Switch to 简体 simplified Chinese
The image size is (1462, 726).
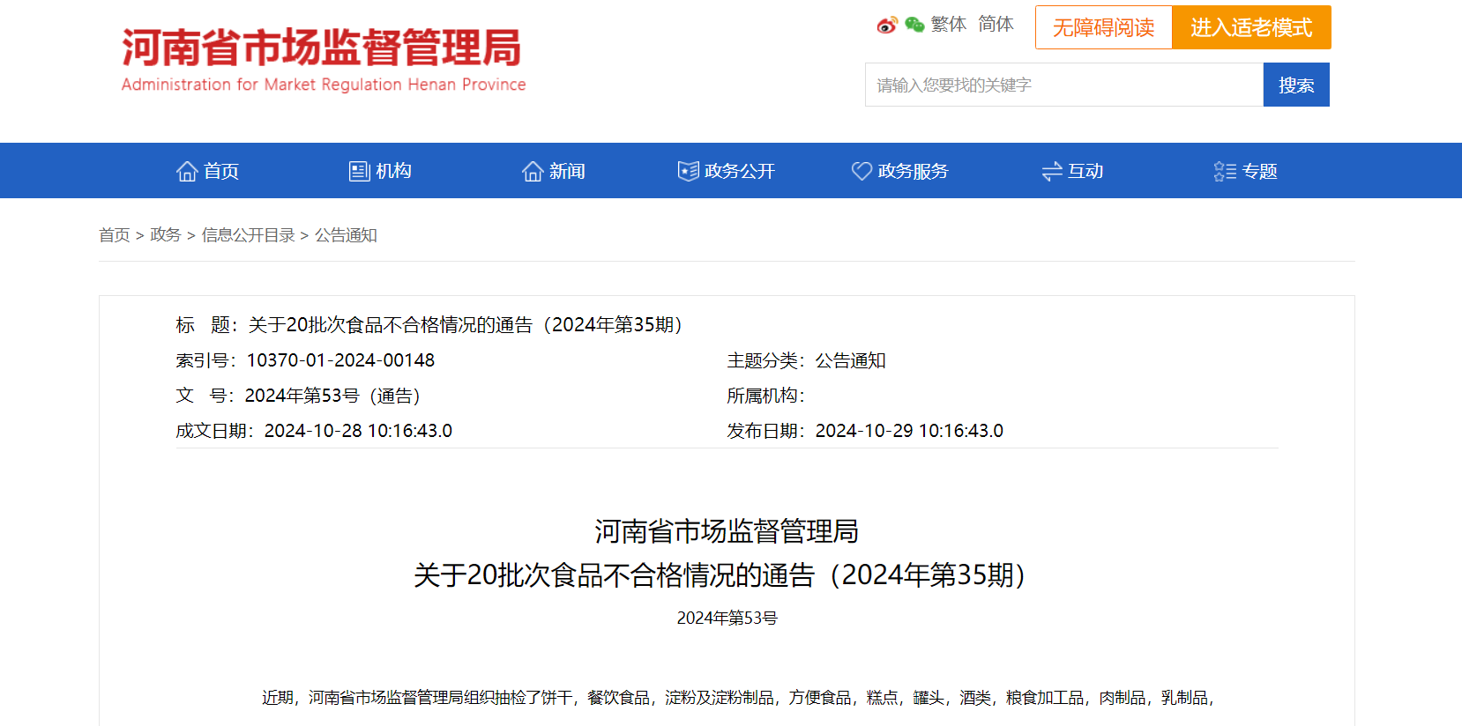point(996,25)
